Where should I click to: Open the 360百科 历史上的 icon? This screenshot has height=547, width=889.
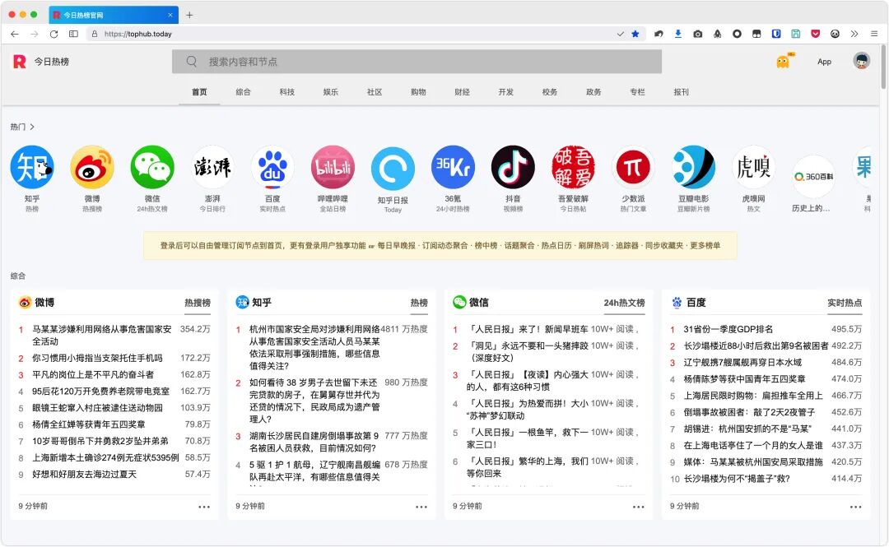[x=813, y=176]
